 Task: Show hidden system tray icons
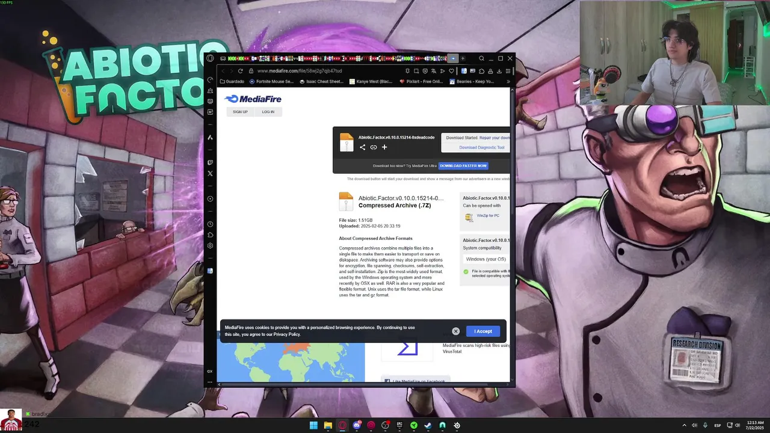(x=684, y=425)
